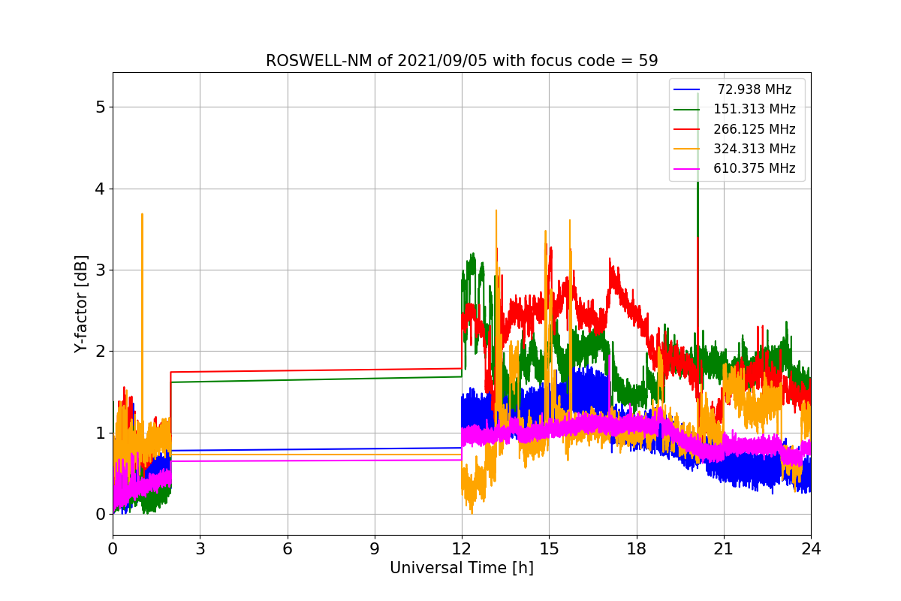This screenshot has width=901, height=601.
Task: Select the 324.313 MHz legend label
Action: pos(755,149)
